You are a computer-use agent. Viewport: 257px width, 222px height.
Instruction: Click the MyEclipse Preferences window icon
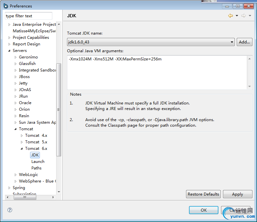click(6, 6)
